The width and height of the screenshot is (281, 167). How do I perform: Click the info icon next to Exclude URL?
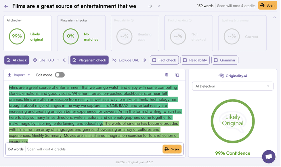click(x=144, y=60)
